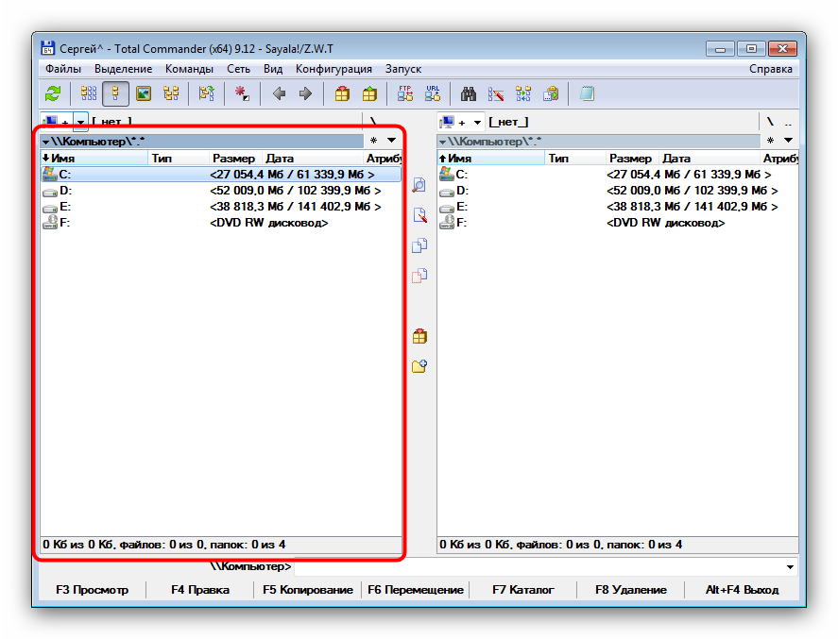Viewport: 838px width, 639px height.
Task: Open the right panel directory history arrow
Action: tap(788, 141)
